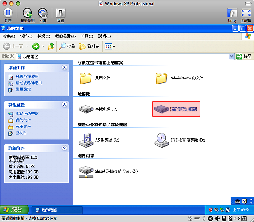254x222 pixels.
Task: Open the VM 設置 settings
Action: point(60,15)
